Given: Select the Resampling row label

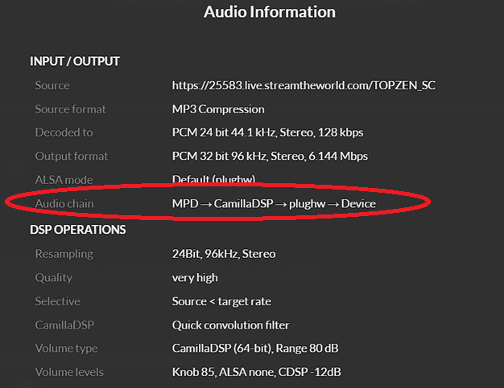Looking at the screenshot, I should 64,254.
